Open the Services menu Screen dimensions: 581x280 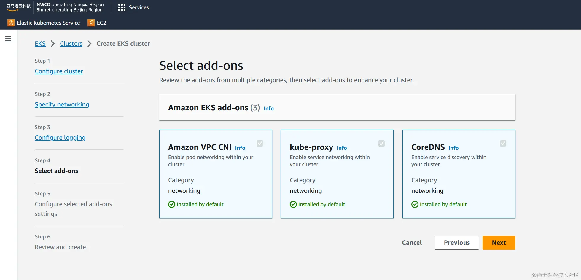tap(133, 7)
